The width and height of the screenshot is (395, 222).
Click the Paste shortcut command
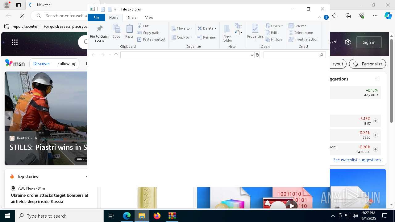[151, 39]
